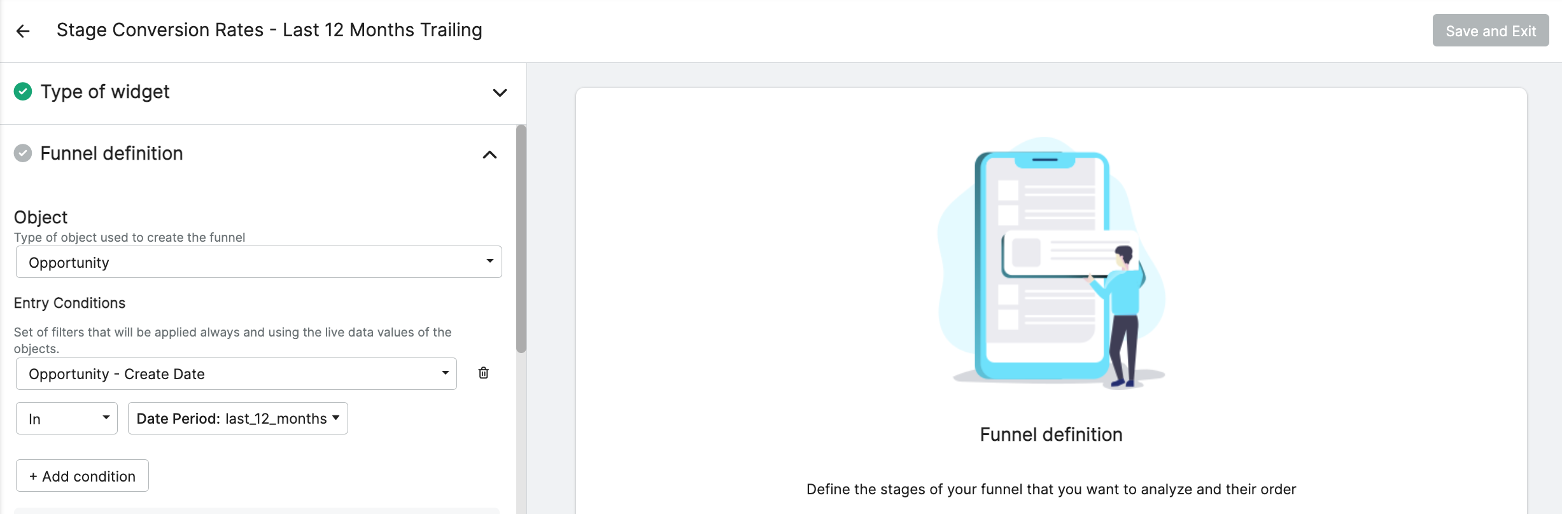
Task: Click the widget title Stage Conversion Rates
Action: pos(269,30)
